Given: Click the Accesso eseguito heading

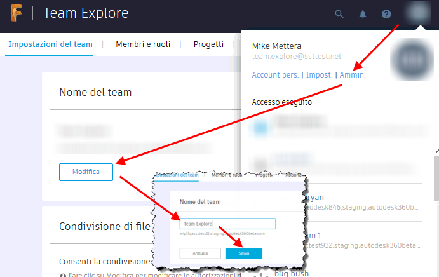Looking at the screenshot, I should click(281, 102).
